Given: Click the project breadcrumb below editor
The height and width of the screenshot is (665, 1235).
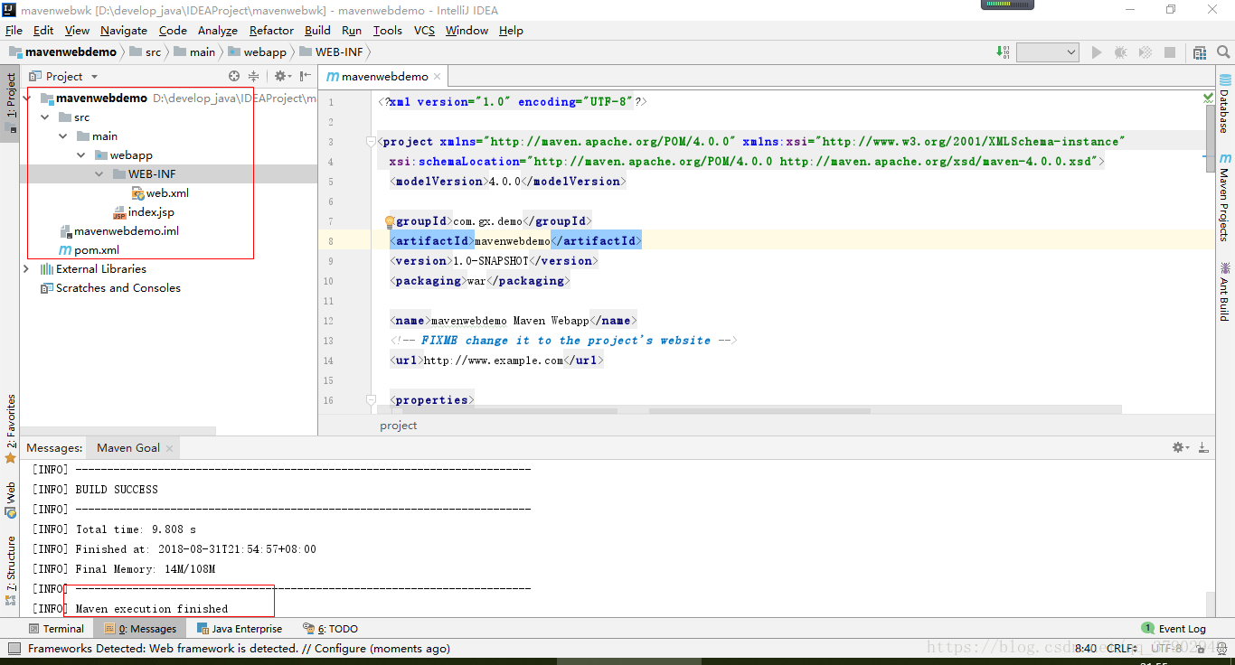Looking at the screenshot, I should 398,426.
